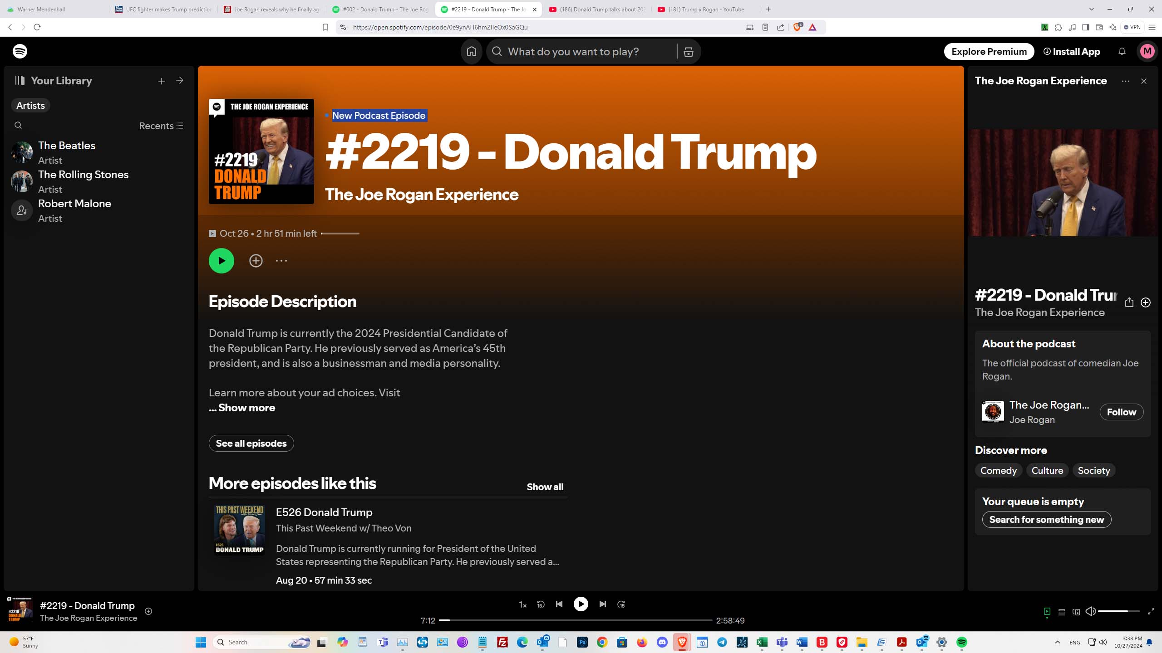
Task: Open more options for the episode
Action: pyautogui.click(x=281, y=261)
